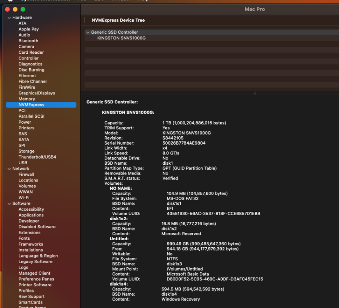This screenshot has width=339, height=308.
Task: Click serial number value 50026B7784AE9804
Action: pos(184,143)
